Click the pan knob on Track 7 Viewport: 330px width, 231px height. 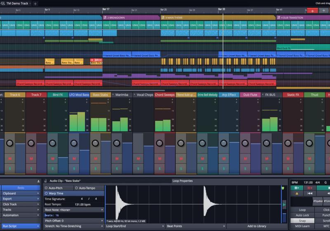[31, 143]
